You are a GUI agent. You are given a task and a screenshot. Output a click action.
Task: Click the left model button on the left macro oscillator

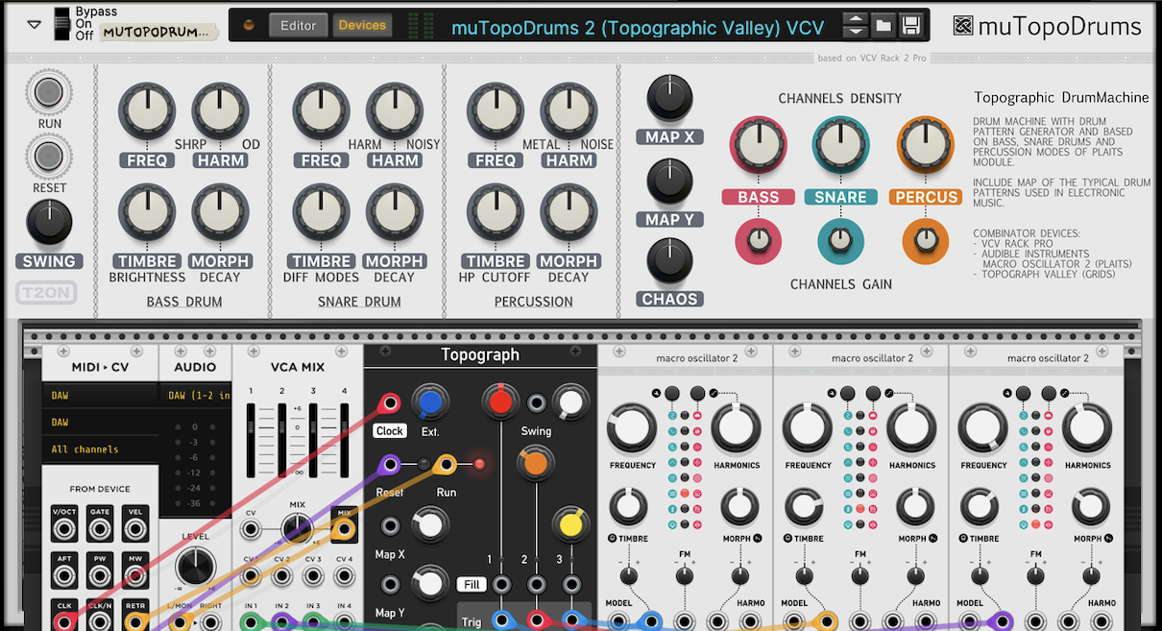671,393
